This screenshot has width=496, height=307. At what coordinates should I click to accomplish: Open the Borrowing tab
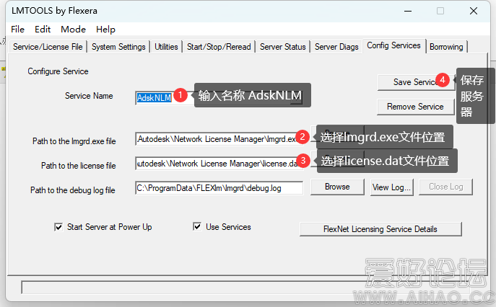pos(446,47)
